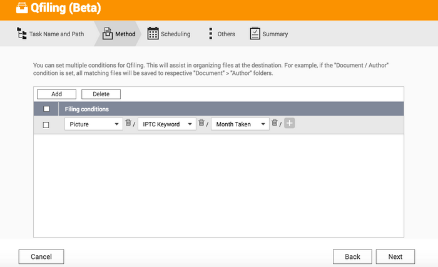This screenshot has height=267, width=438.
Task: Click the Add button
Action: (56, 94)
